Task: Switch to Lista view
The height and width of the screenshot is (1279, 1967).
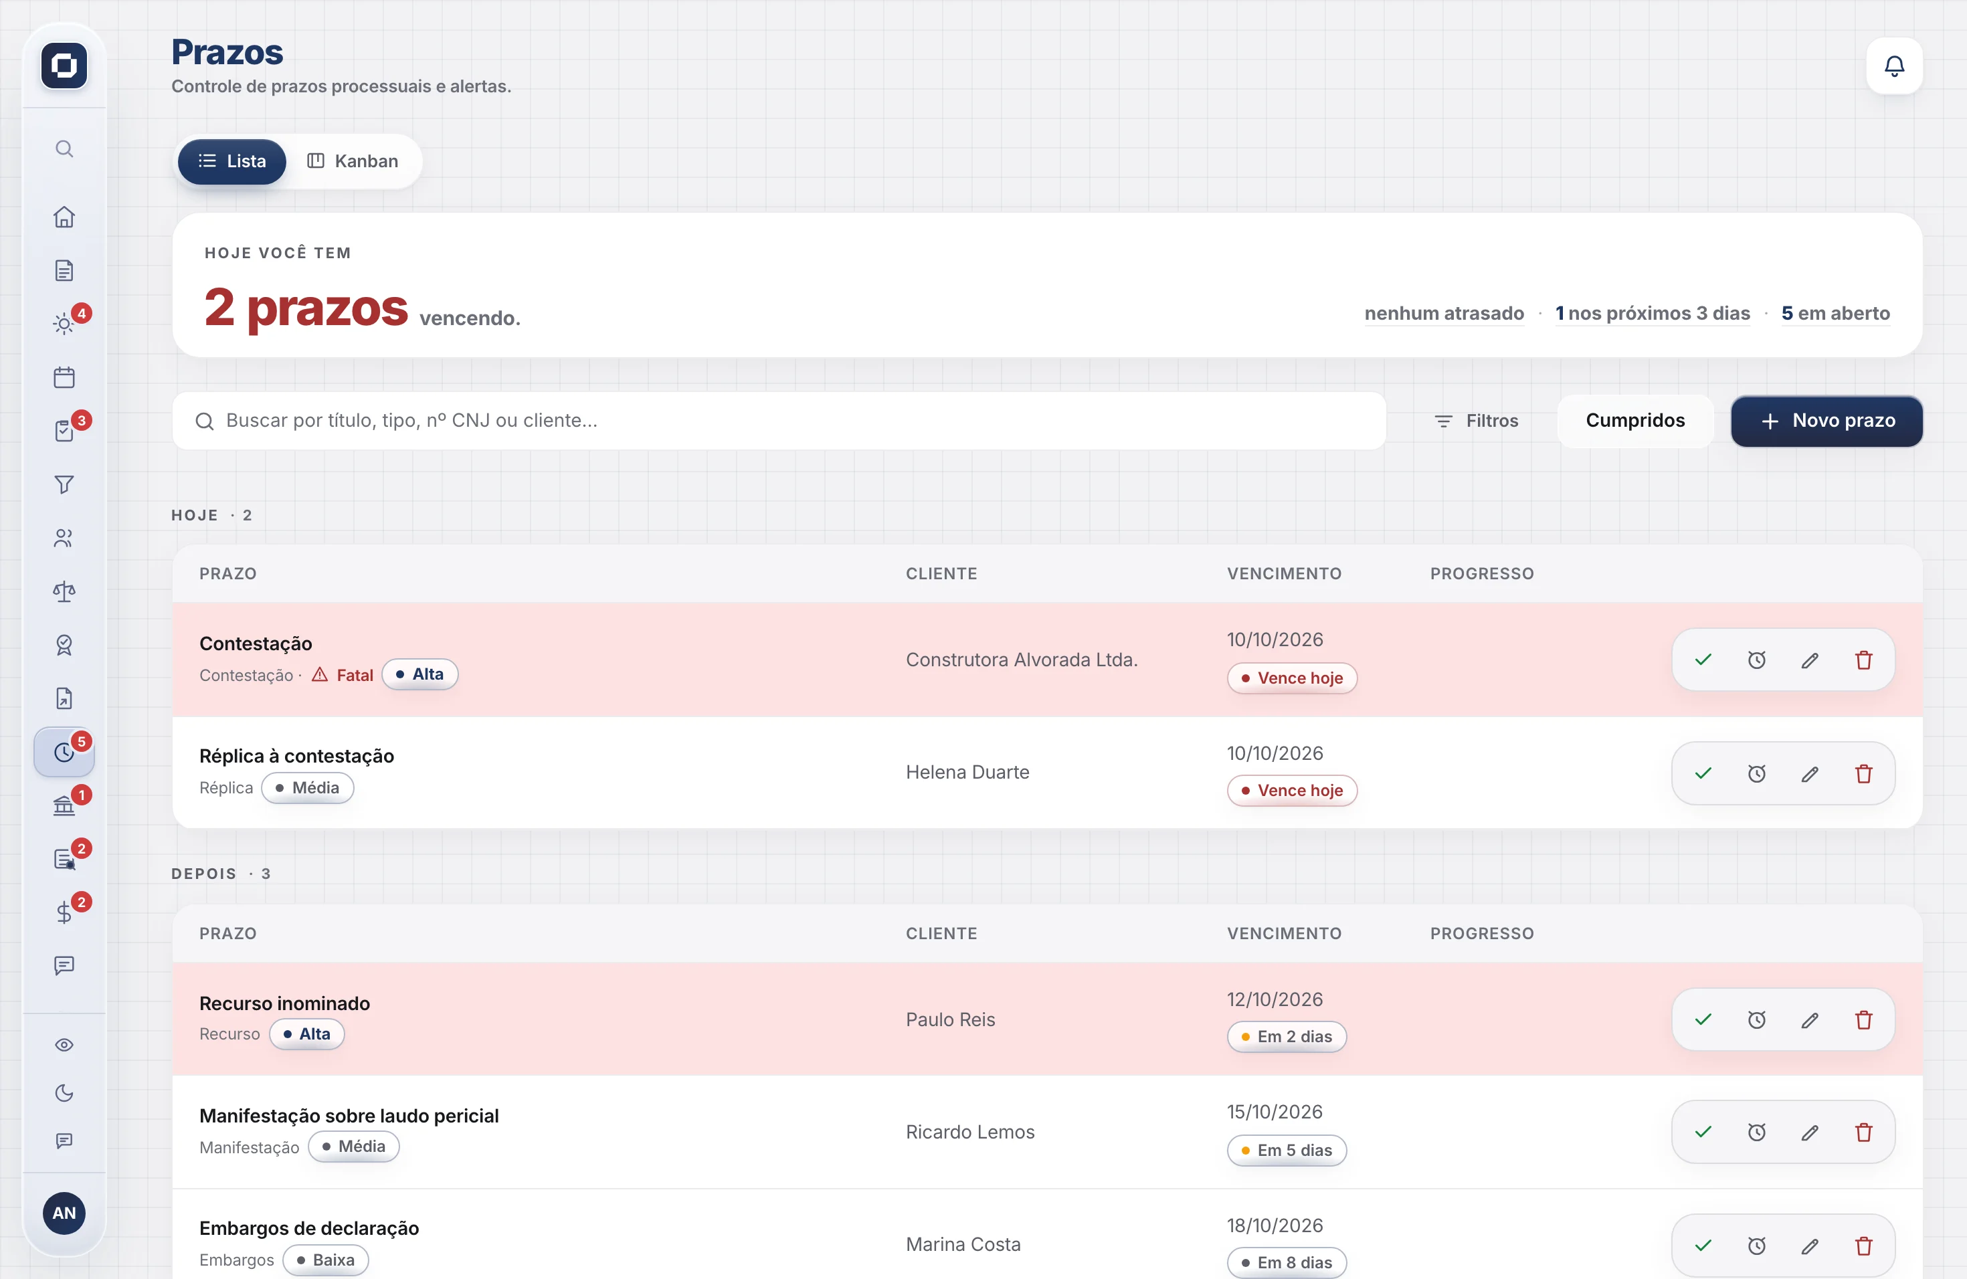Action: point(232,161)
